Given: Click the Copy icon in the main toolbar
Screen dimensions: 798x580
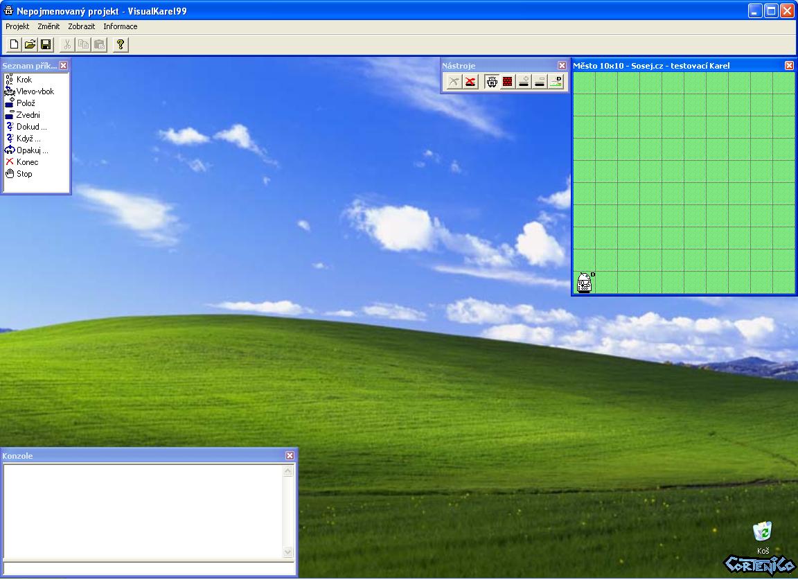Looking at the screenshot, I should 83,45.
